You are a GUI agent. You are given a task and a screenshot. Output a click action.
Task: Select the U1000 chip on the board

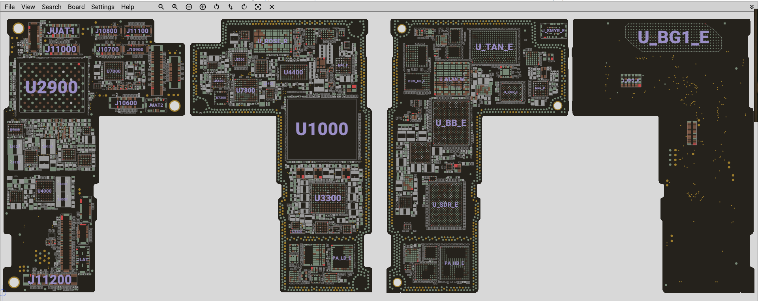[x=322, y=129]
